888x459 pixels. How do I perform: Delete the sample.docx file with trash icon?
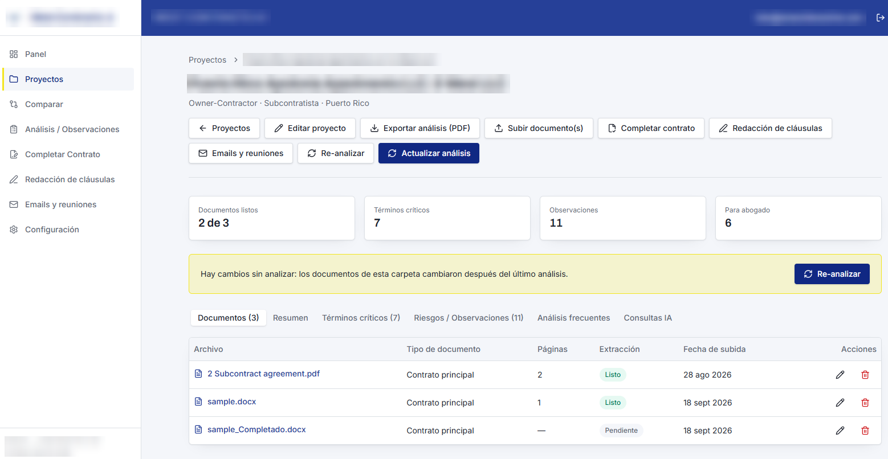click(865, 403)
